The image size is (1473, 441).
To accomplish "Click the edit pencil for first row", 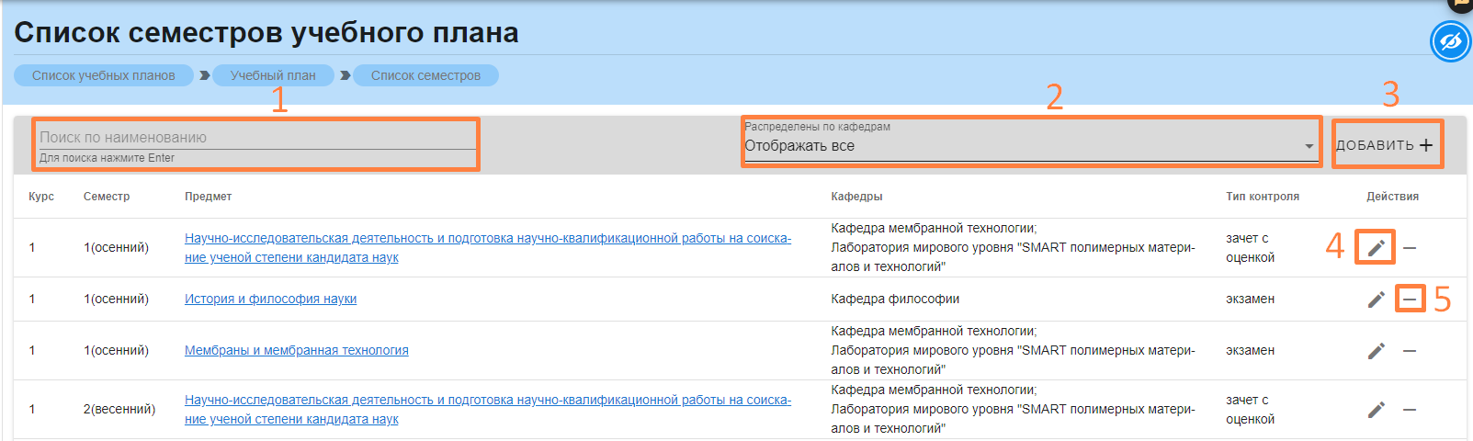I will pos(1376,248).
